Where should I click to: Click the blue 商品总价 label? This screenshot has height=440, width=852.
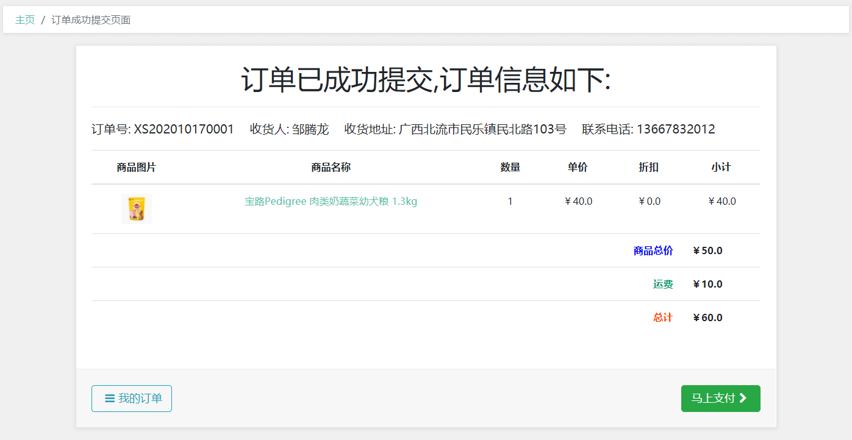click(653, 250)
